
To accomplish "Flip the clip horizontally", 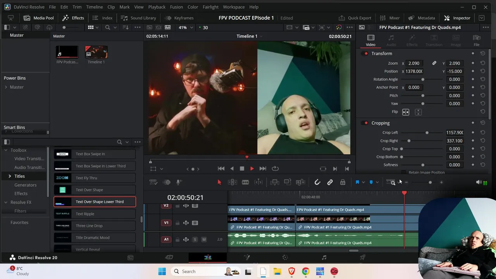I will (x=406, y=112).
